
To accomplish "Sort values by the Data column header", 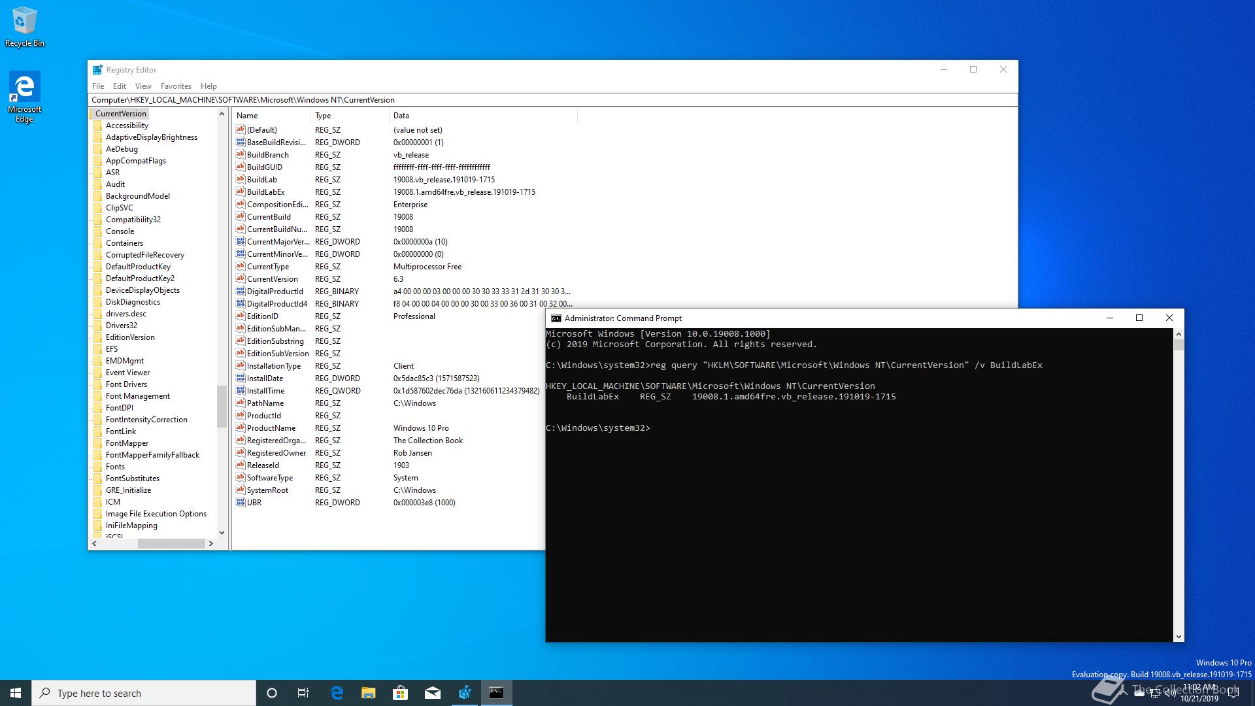I will pyautogui.click(x=483, y=116).
